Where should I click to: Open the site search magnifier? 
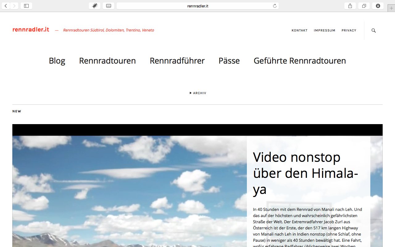coord(373,31)
